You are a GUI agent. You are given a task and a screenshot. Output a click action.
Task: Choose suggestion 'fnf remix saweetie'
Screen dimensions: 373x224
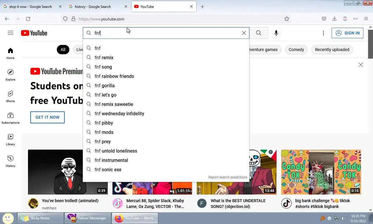click(x=166, y=104)
